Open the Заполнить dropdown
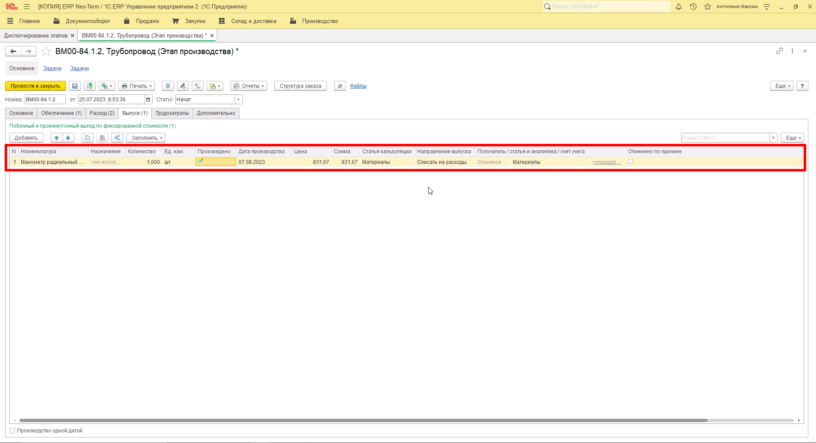 click(146, 138)
